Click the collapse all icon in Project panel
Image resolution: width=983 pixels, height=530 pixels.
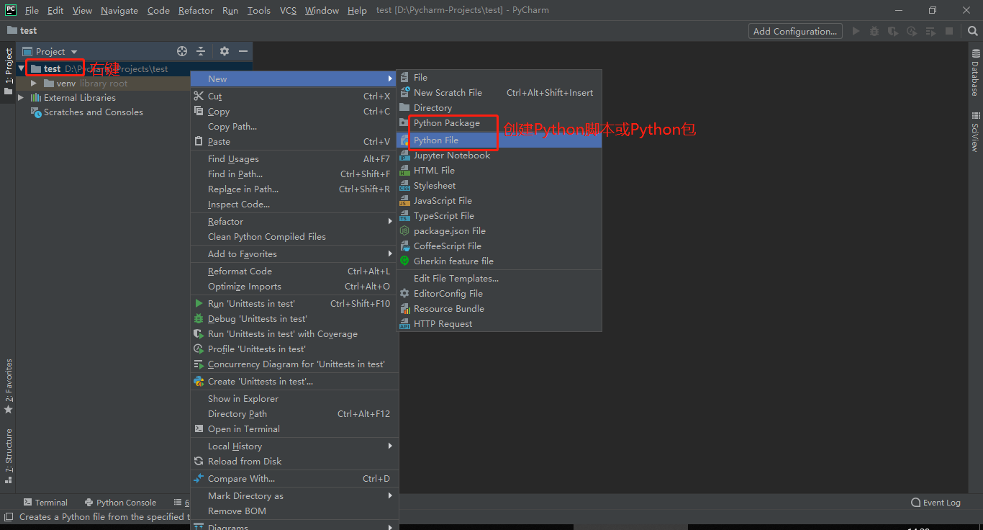[201, 51]
